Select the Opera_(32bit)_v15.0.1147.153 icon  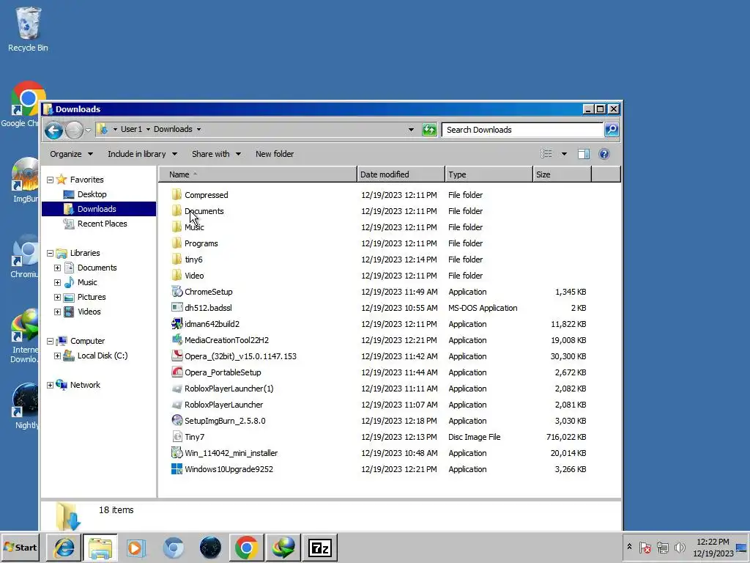(177, 356)
